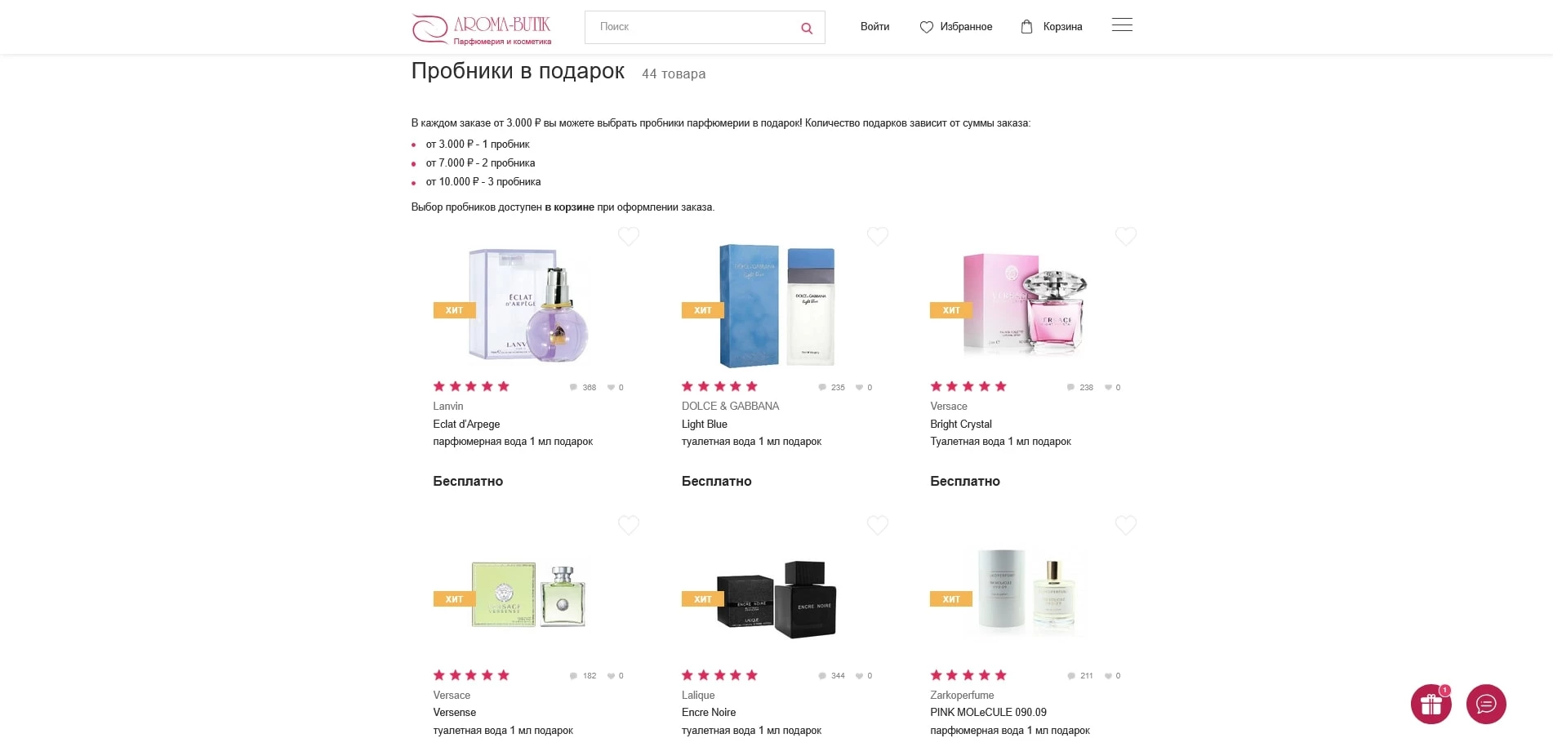The width and height of the screenshot is (1553, 756).
Task: Click the gift icon with notification badge
Action: coord(1431,704)
